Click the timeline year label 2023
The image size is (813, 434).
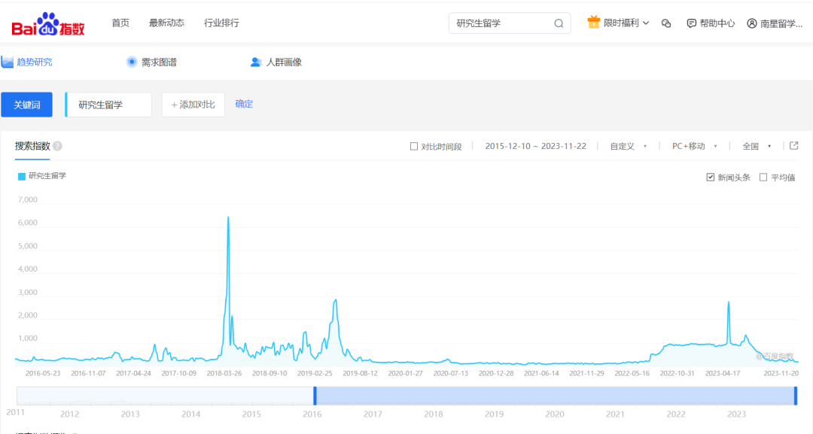[737, 414]
